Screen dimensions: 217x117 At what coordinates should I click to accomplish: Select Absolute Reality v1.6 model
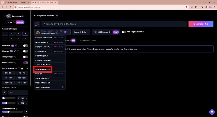(50, 60)
